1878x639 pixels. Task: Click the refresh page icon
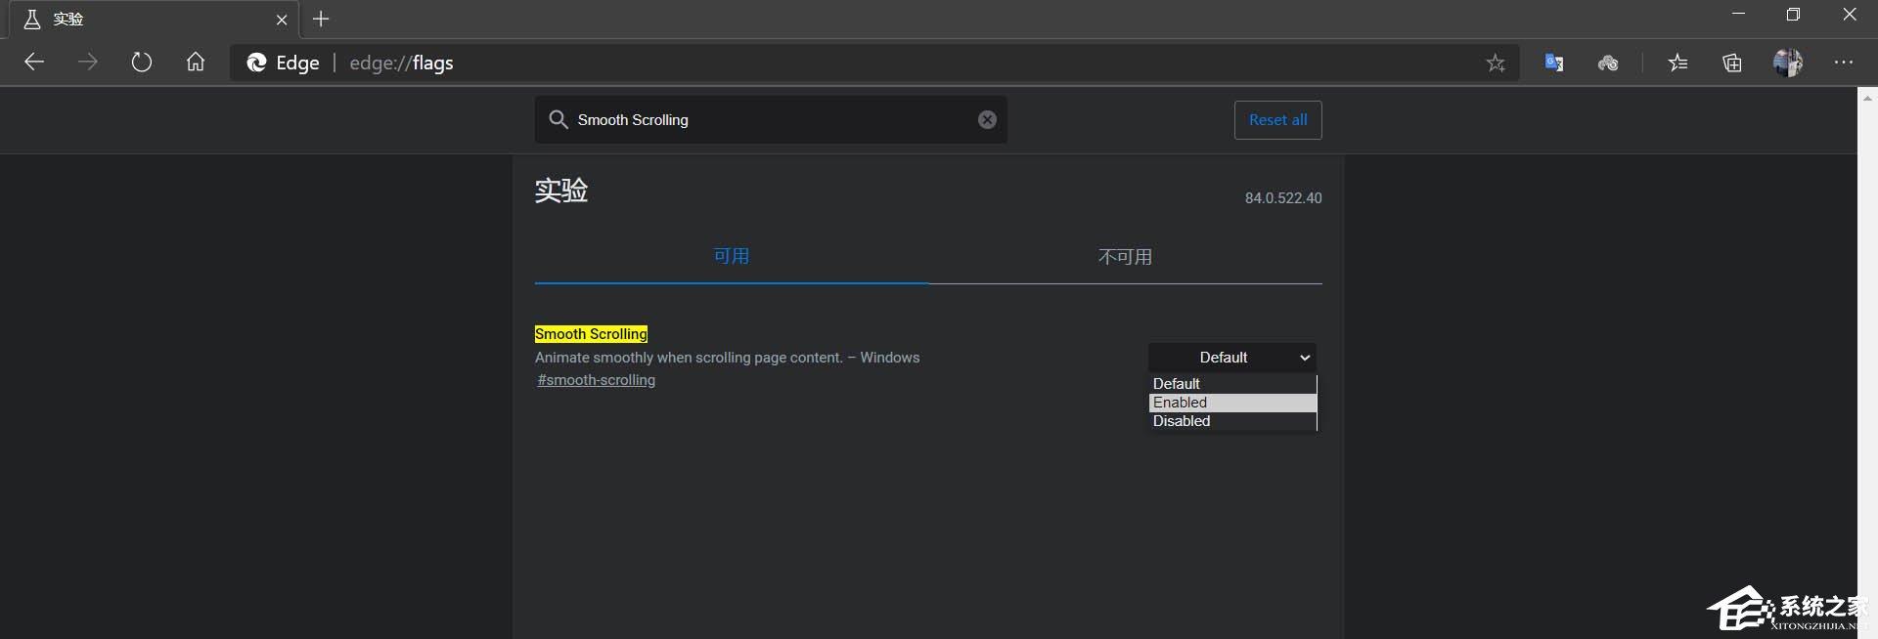point(142,63)
